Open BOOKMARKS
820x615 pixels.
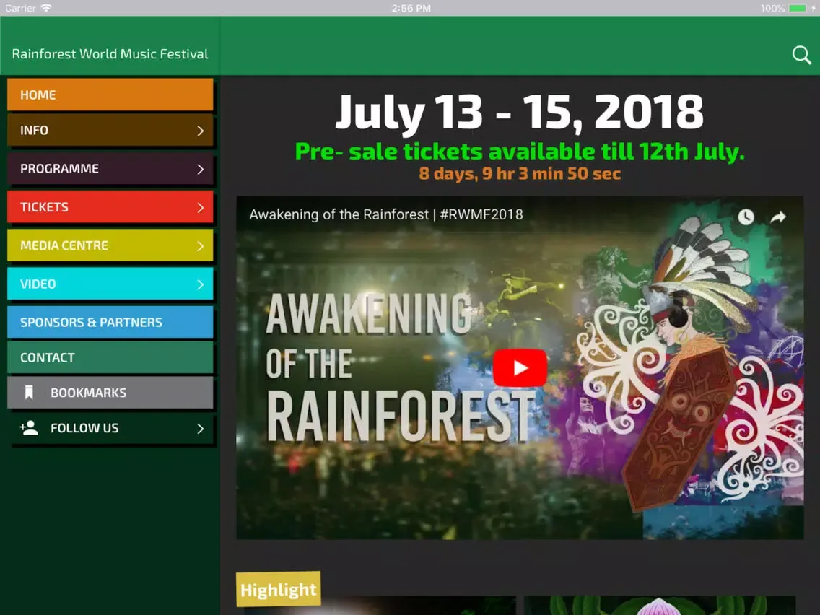[110, 393]
